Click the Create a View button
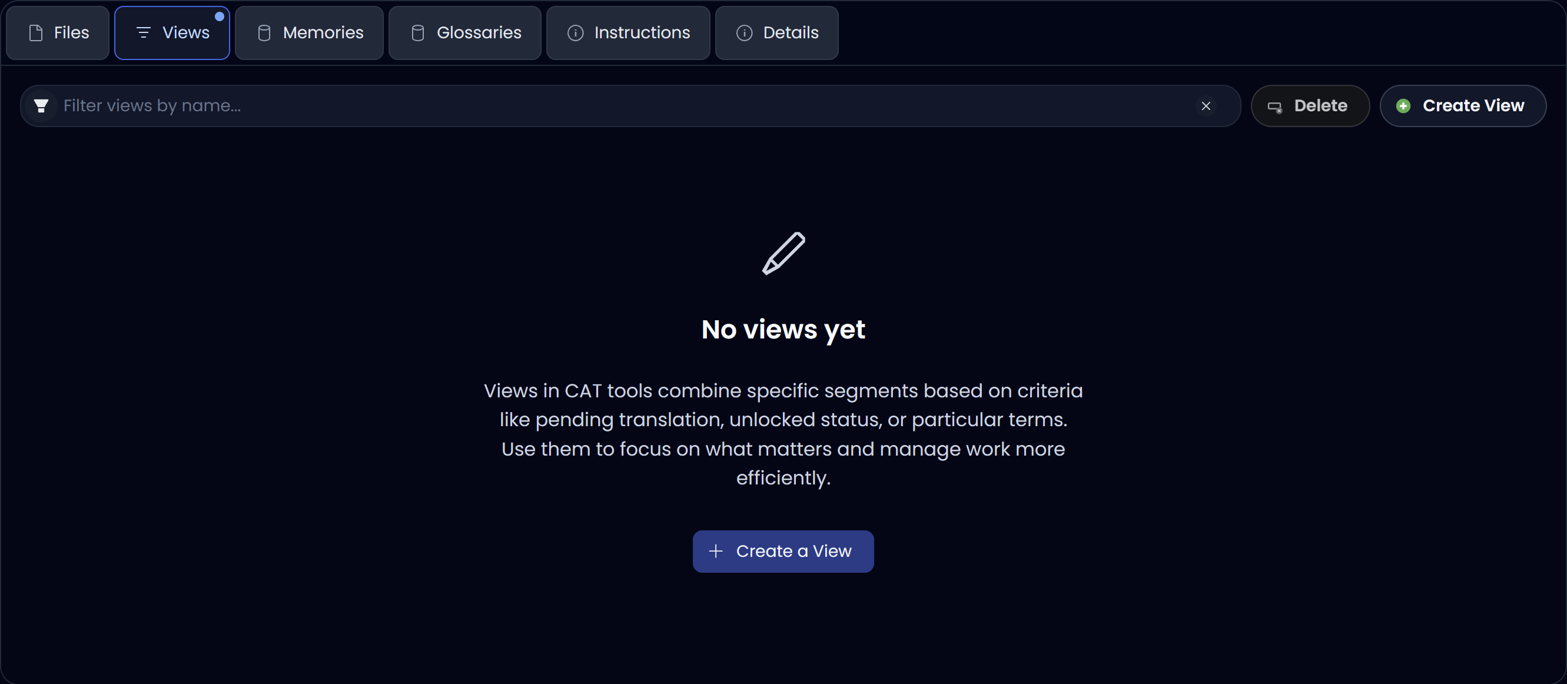 [x=783, y=552]
